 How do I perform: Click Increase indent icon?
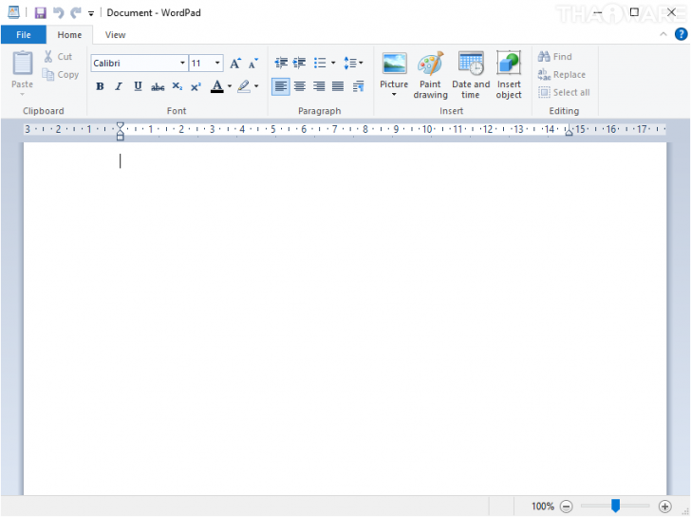299,63
